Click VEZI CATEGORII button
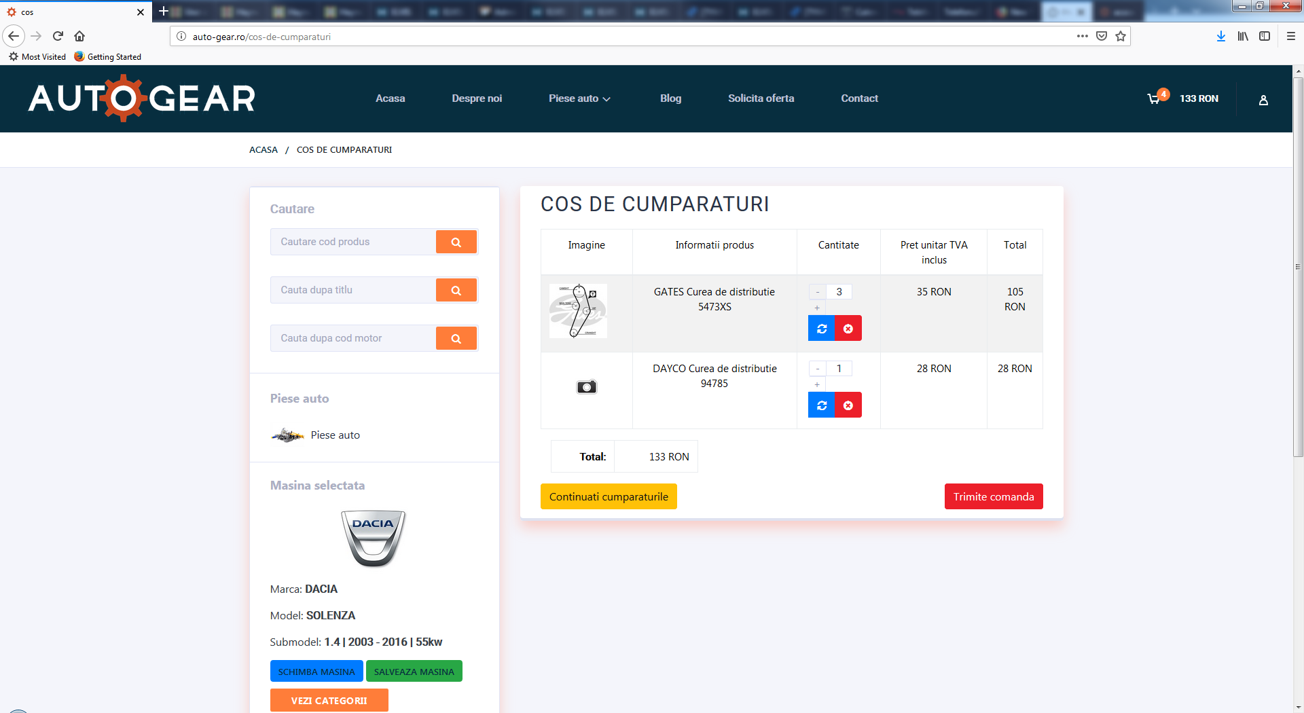The image size is (1304, 713). point(329,700)
